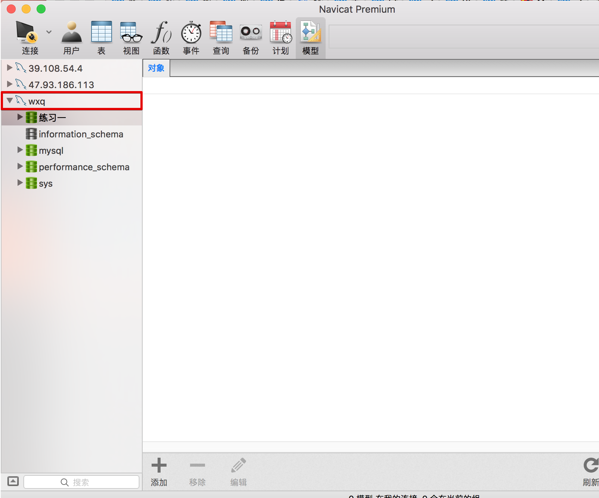
Task: Expand the 39.108.54.4 connection
Action: click(10, 68)
